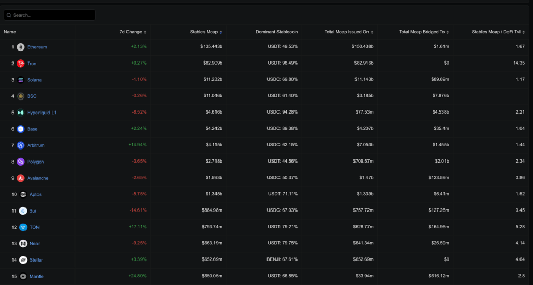Open the Polygon chain link
Viewport: 533px width, 285px height.
(35, 162)
